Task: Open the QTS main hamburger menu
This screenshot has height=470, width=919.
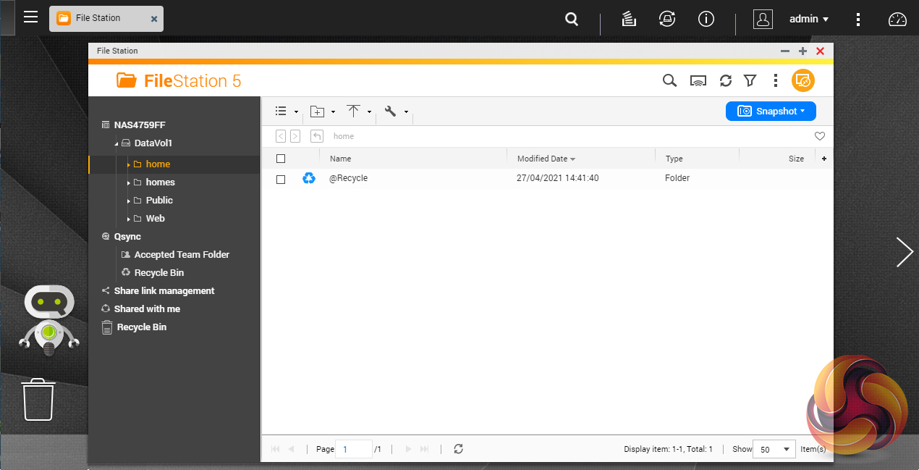Action: (x=30, y=17)
